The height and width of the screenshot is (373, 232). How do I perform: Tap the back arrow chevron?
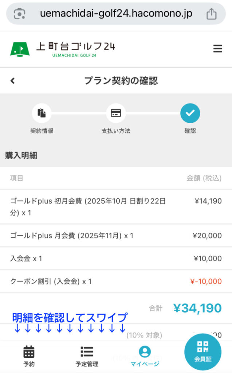[13, 81]
